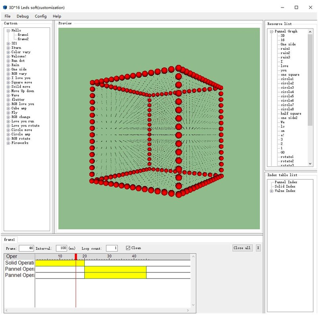
Task: Switch to the frame1 tab
Action: [9, 240]
